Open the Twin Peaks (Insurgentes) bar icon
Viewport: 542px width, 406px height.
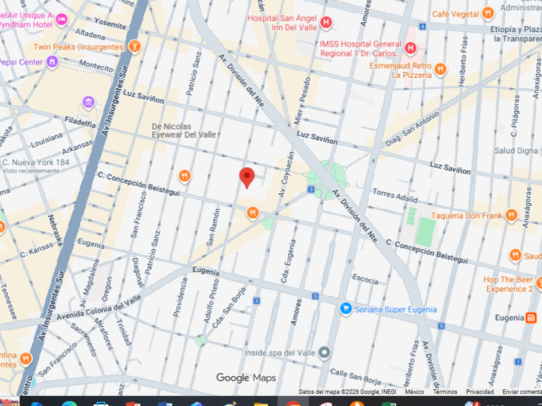pos(135,46)
